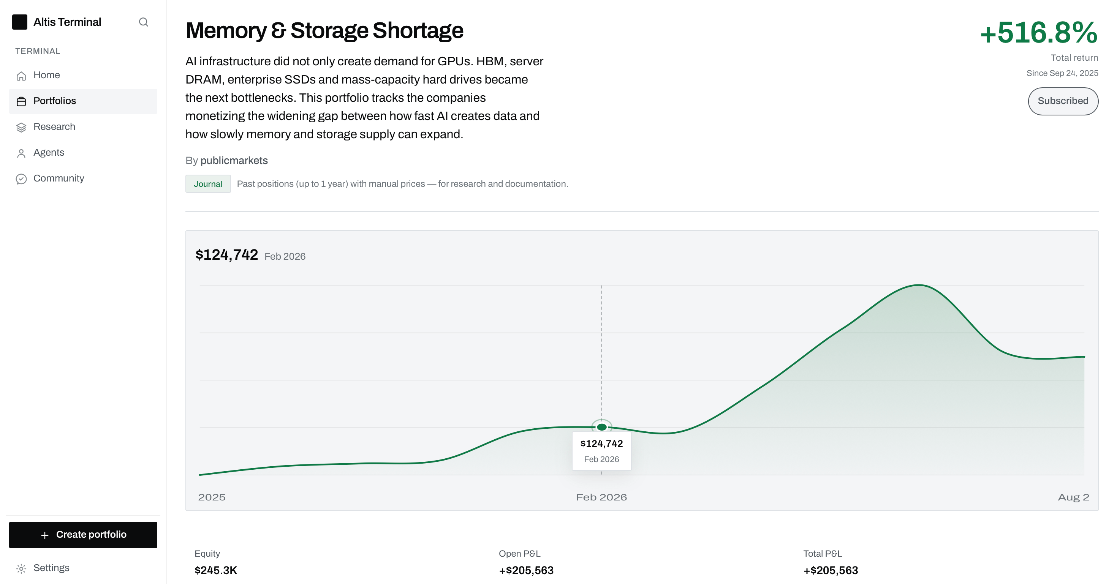Viewport: 1117px width, 584px height.
Task: Click the $124,742 chart tooltip
Action: [x=601, y=451]
